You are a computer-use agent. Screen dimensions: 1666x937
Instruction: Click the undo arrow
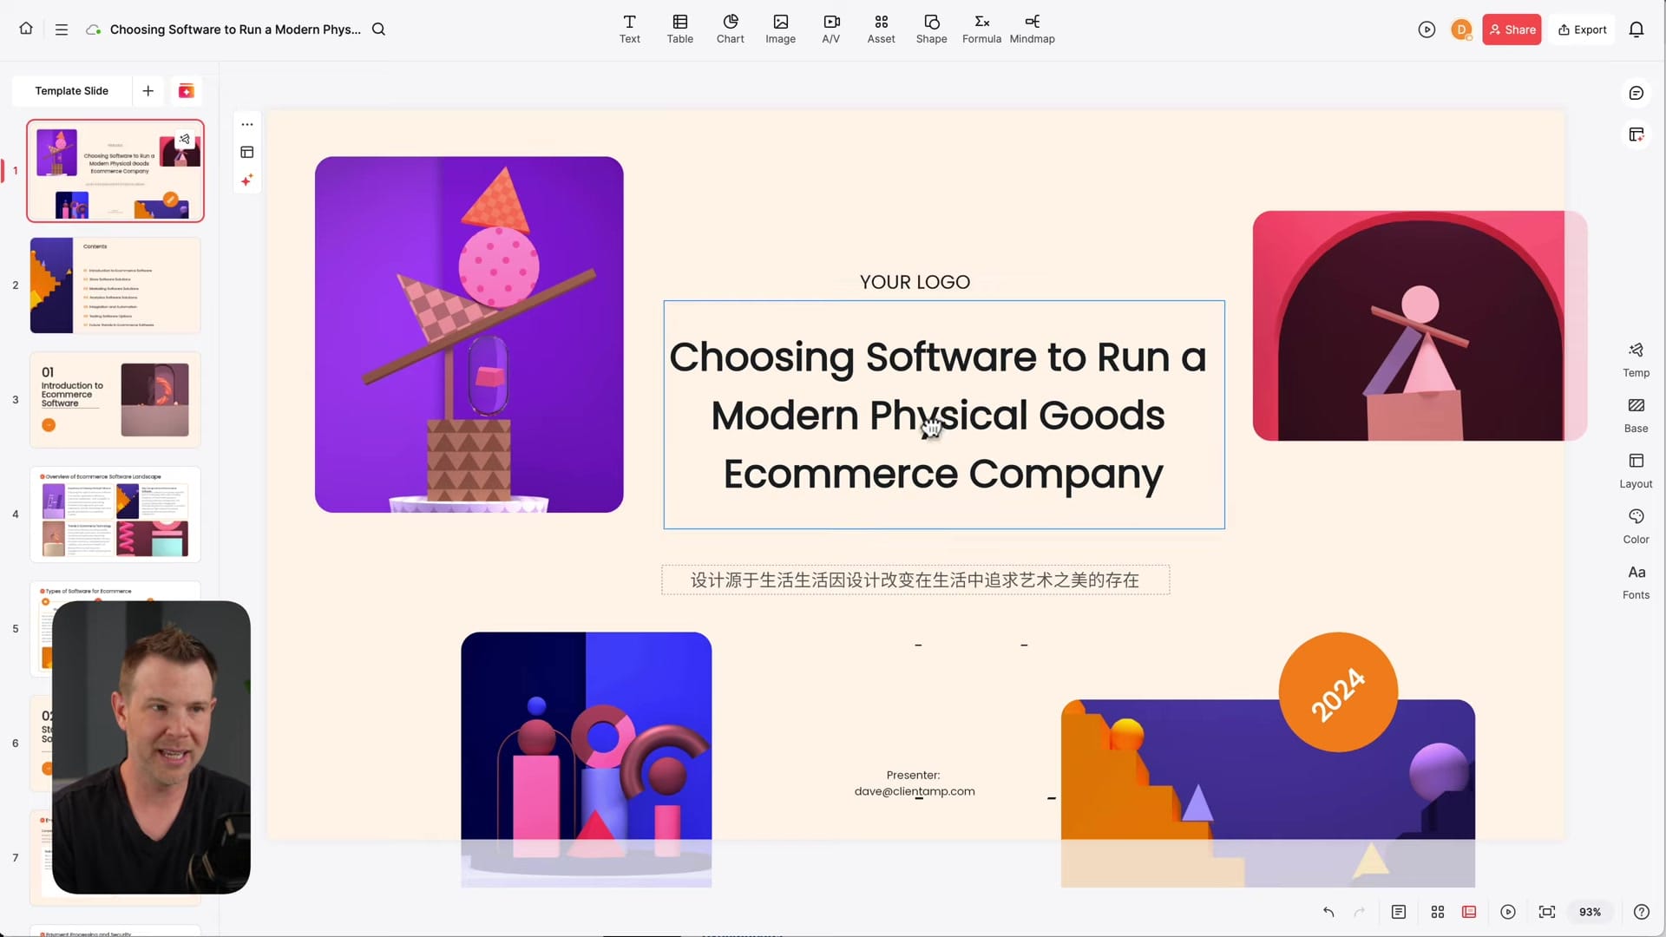pyautogui.click(x=1328, y=912)
